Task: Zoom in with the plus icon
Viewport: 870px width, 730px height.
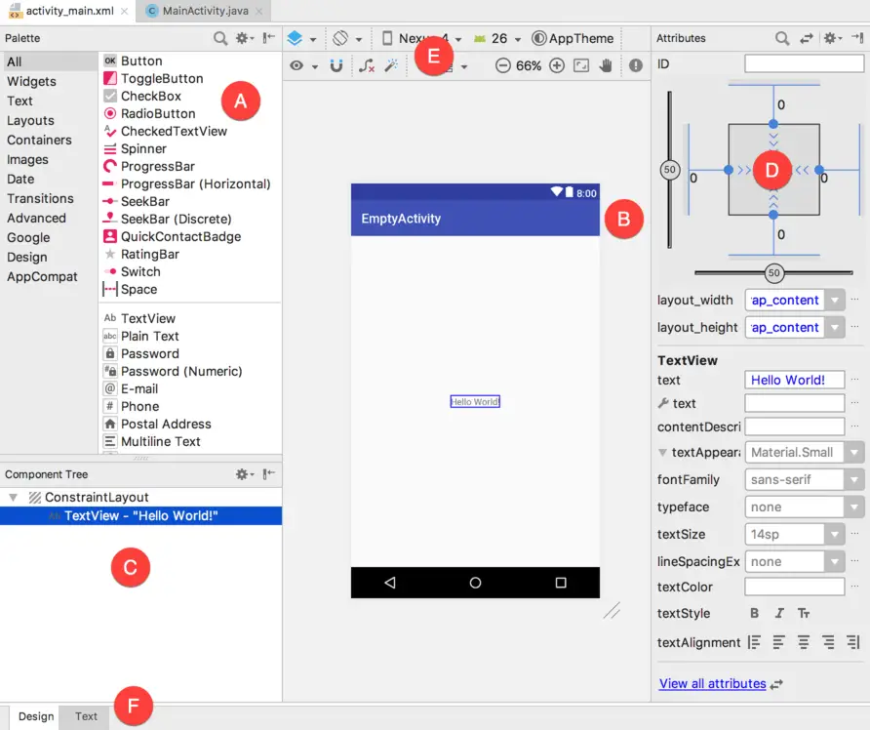Action: pos(557,65)
